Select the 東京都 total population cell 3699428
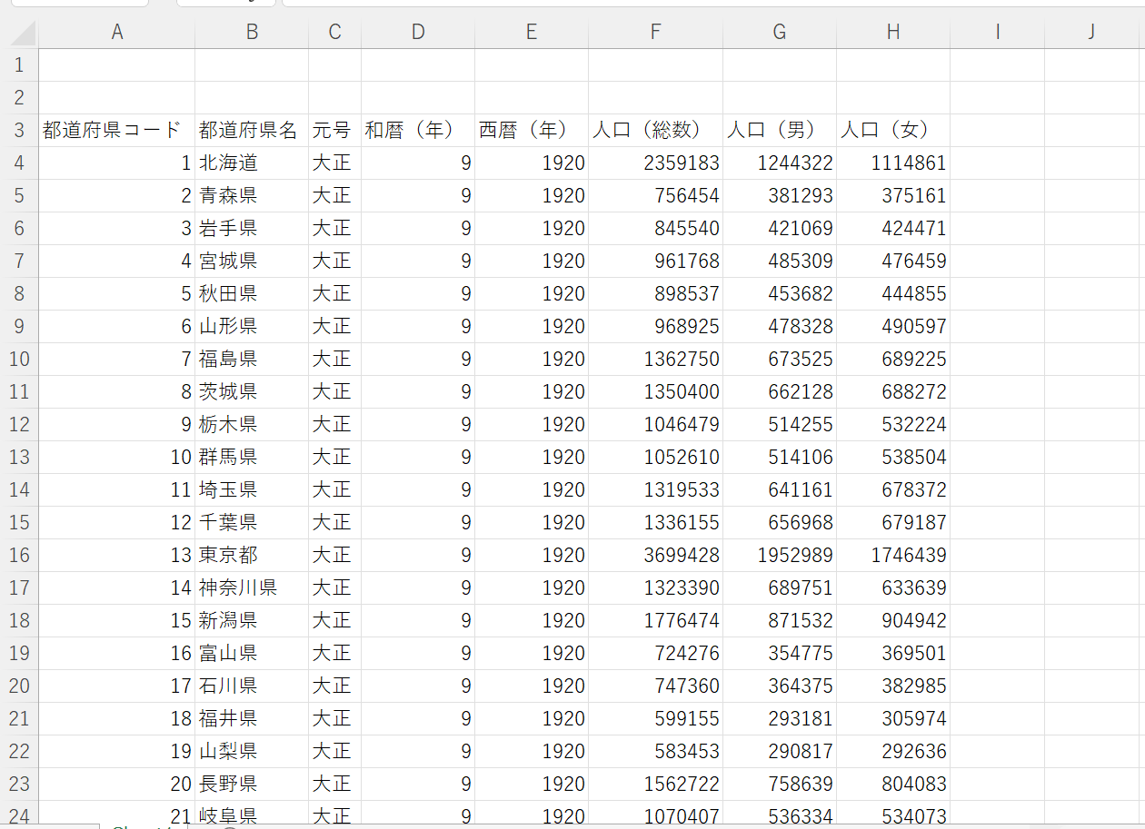The width and height of the screenshot is (1145, 829). [x=655, y=554]
